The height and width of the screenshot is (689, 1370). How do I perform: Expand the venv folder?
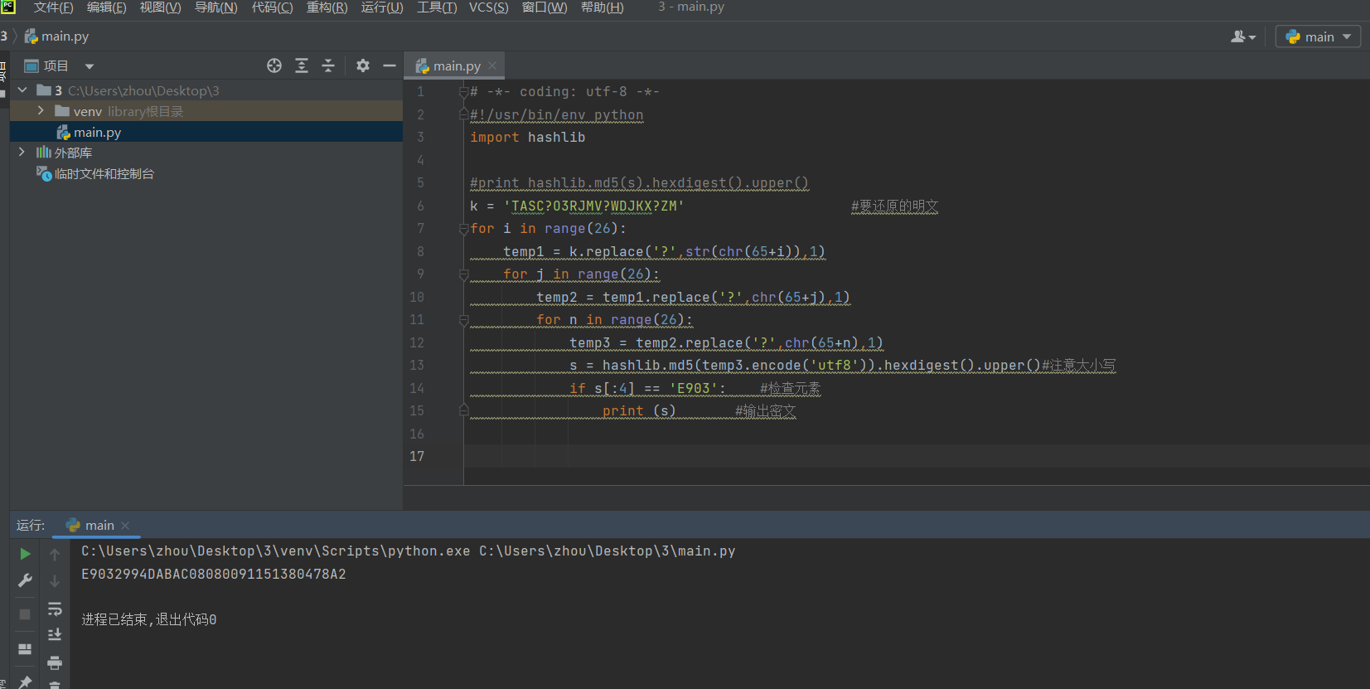point(41,110)
